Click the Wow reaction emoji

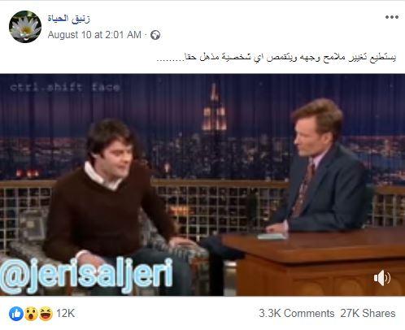(31, 314)
